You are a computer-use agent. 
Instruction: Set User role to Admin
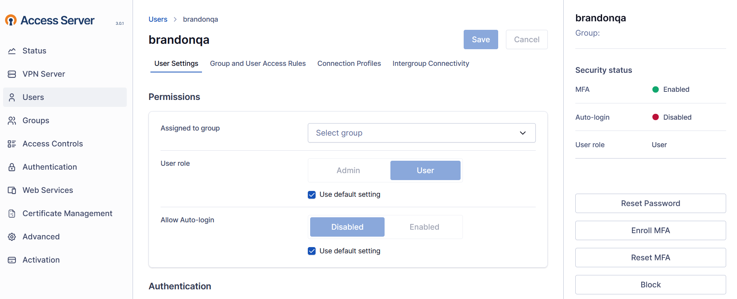coord(348,170)
